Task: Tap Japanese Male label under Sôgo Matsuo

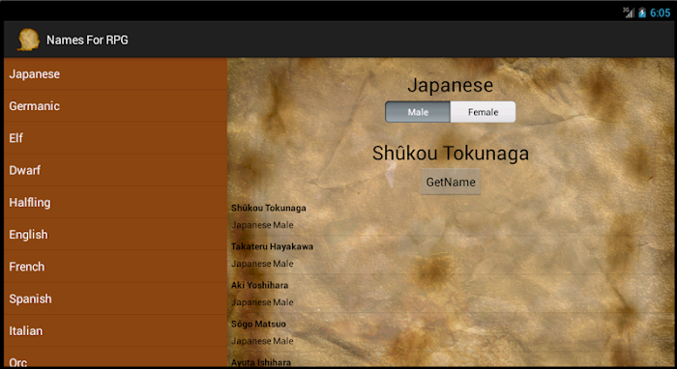Action: [x=262, y=341]
